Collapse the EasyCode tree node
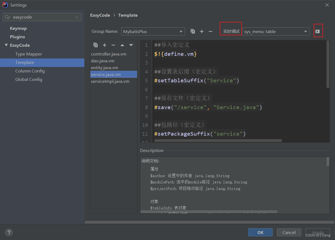This screenshot has height=240, width=335. tap(6, 45)
